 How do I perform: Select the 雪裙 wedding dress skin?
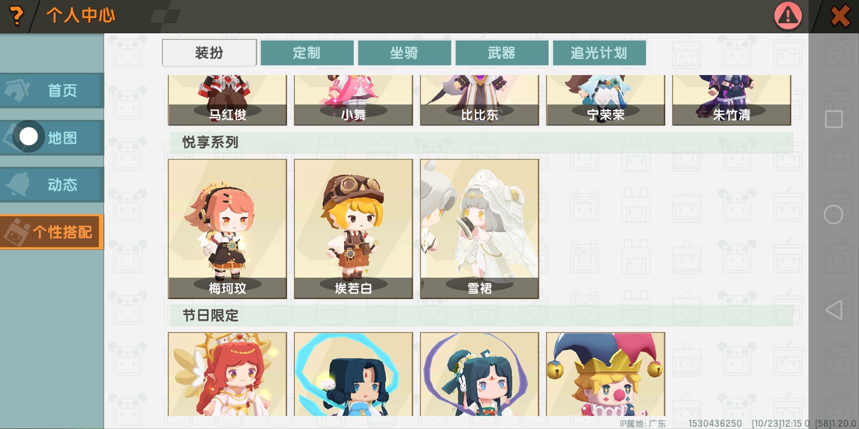coord(480,229)
